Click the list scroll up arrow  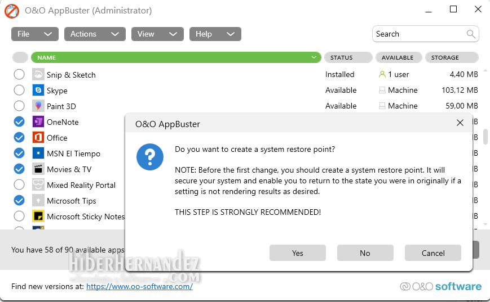pos(485,71)
